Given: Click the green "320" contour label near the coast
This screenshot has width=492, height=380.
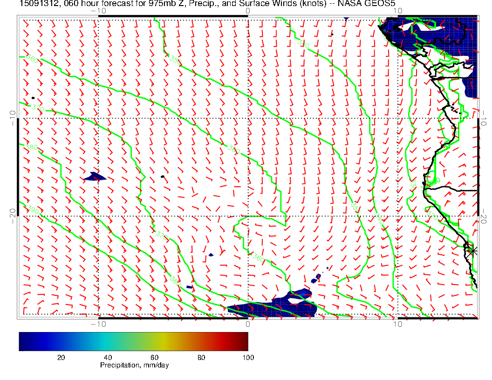Looking at the screenshot, I should click(x=433, y=216).
